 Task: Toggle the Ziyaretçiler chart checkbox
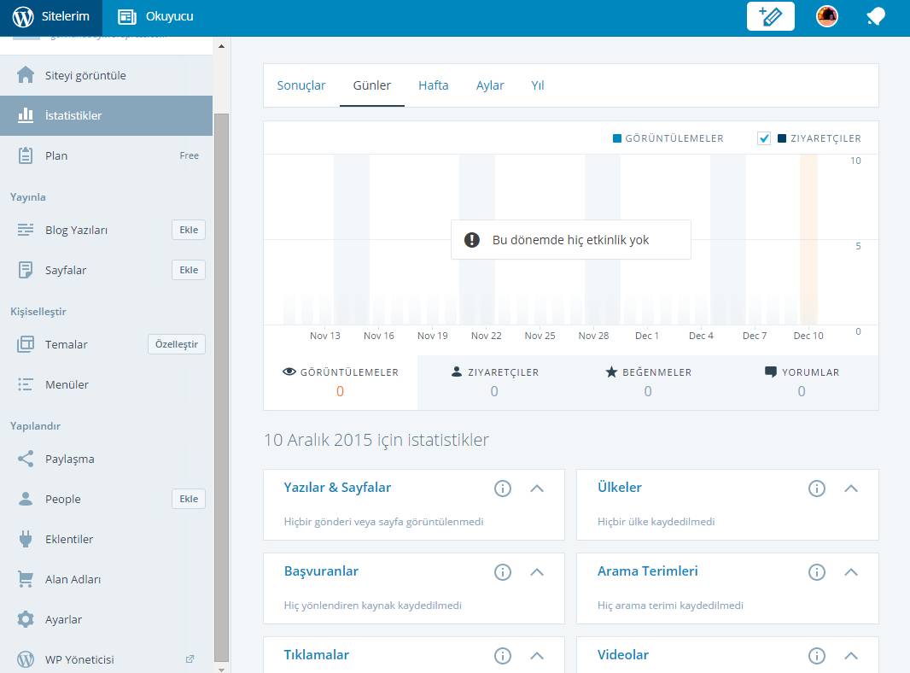click(764, 138)
